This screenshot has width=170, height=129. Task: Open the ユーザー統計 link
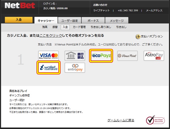17,100
